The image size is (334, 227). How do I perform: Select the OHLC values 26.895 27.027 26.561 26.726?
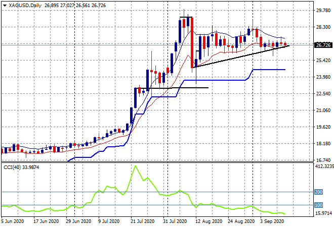point(75,6)
